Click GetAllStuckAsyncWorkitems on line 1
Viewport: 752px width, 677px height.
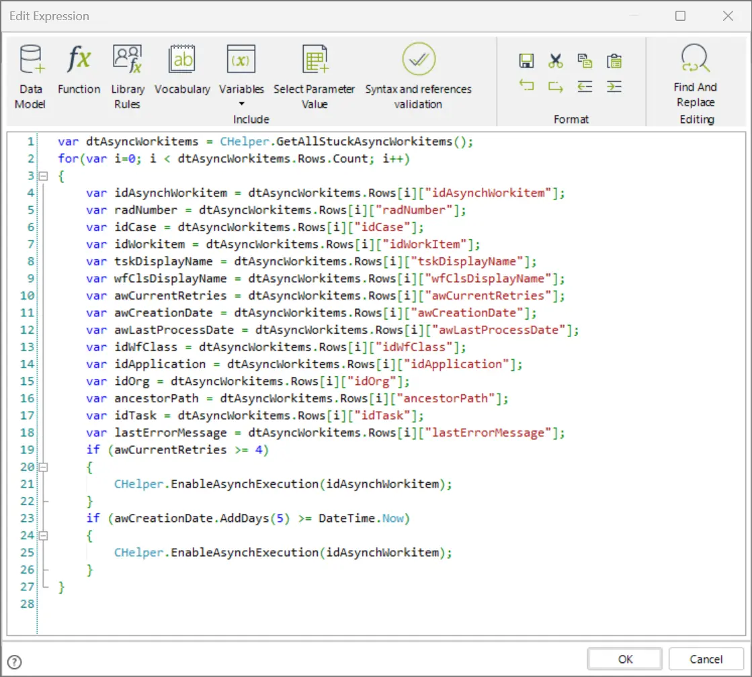(x=364, y=142)
